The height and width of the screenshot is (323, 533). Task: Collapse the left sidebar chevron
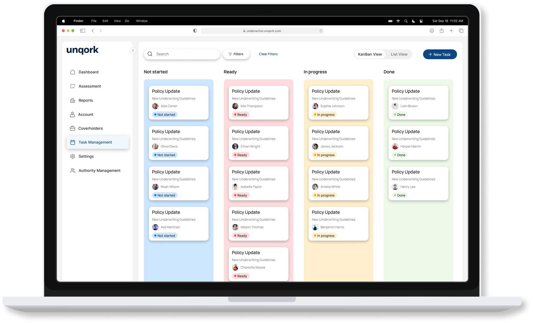click(133, 51)
